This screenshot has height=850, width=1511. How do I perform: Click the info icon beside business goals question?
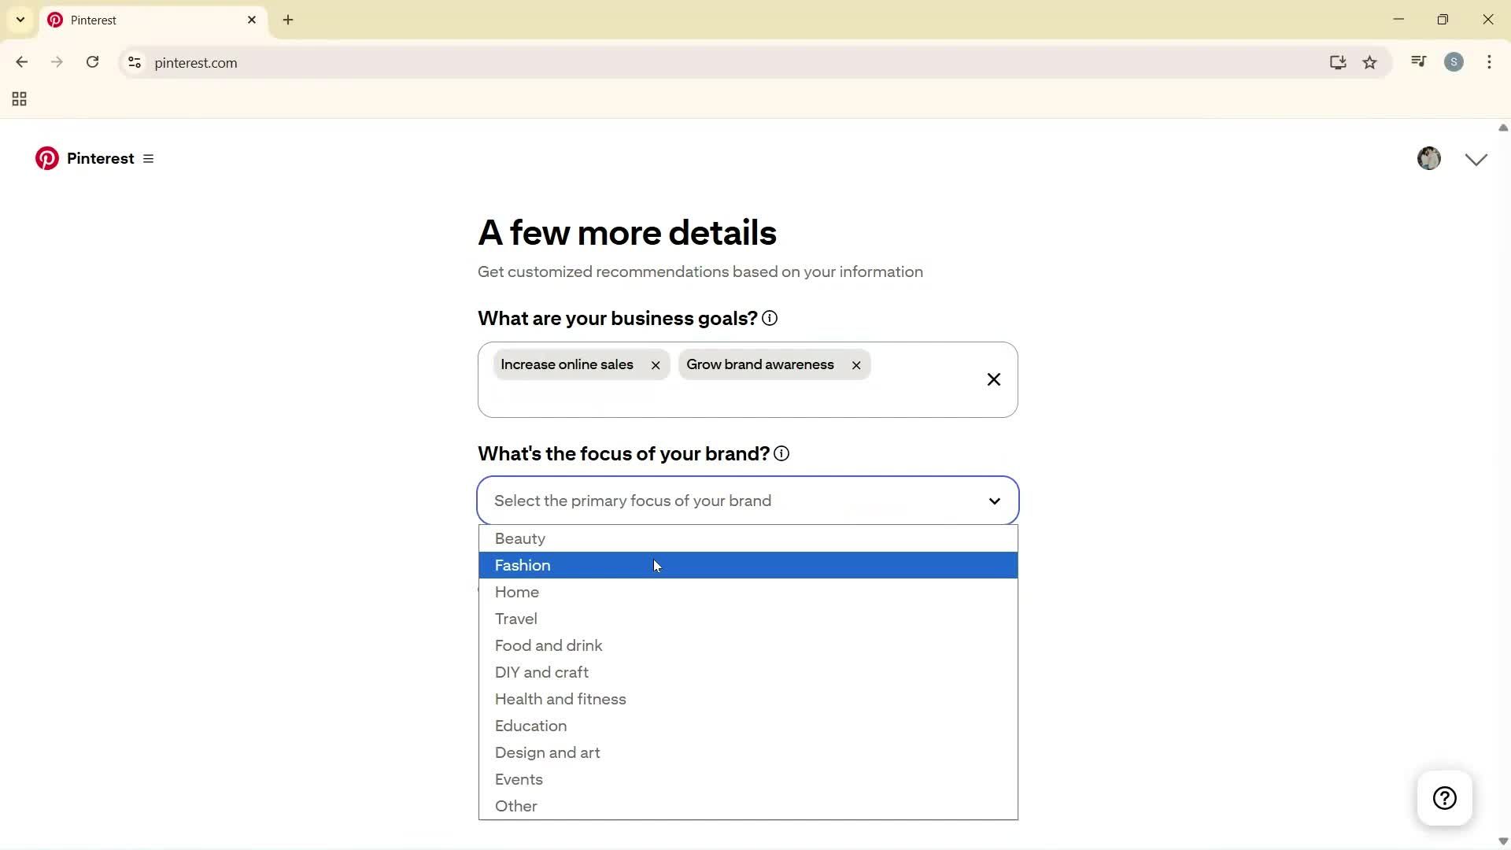770,318
